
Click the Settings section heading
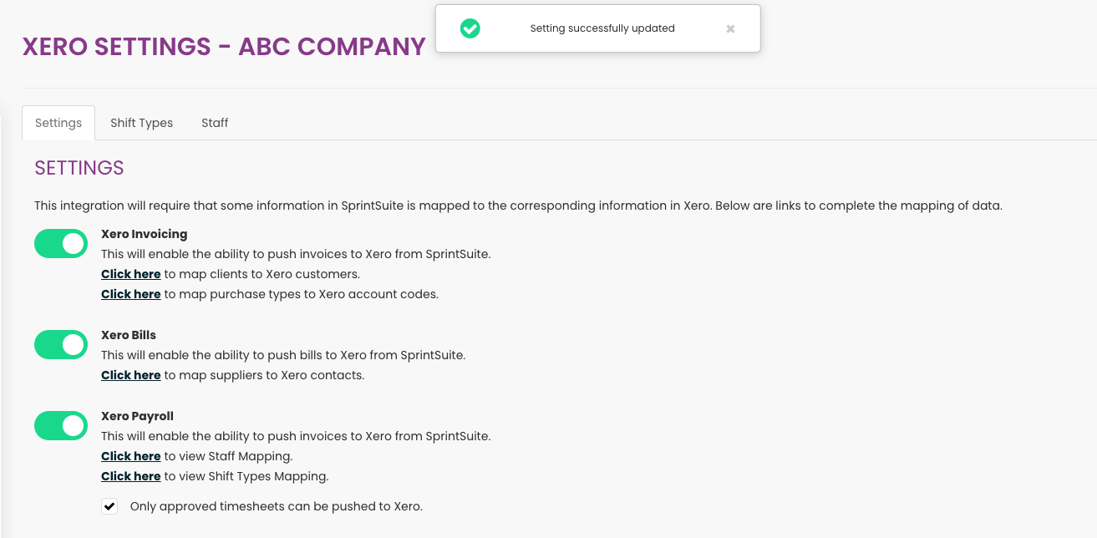pyautogui.click(x=79, y=168)
